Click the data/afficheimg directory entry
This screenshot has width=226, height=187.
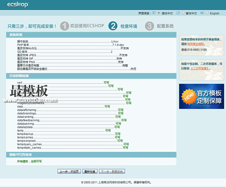[x=26, y=110]
